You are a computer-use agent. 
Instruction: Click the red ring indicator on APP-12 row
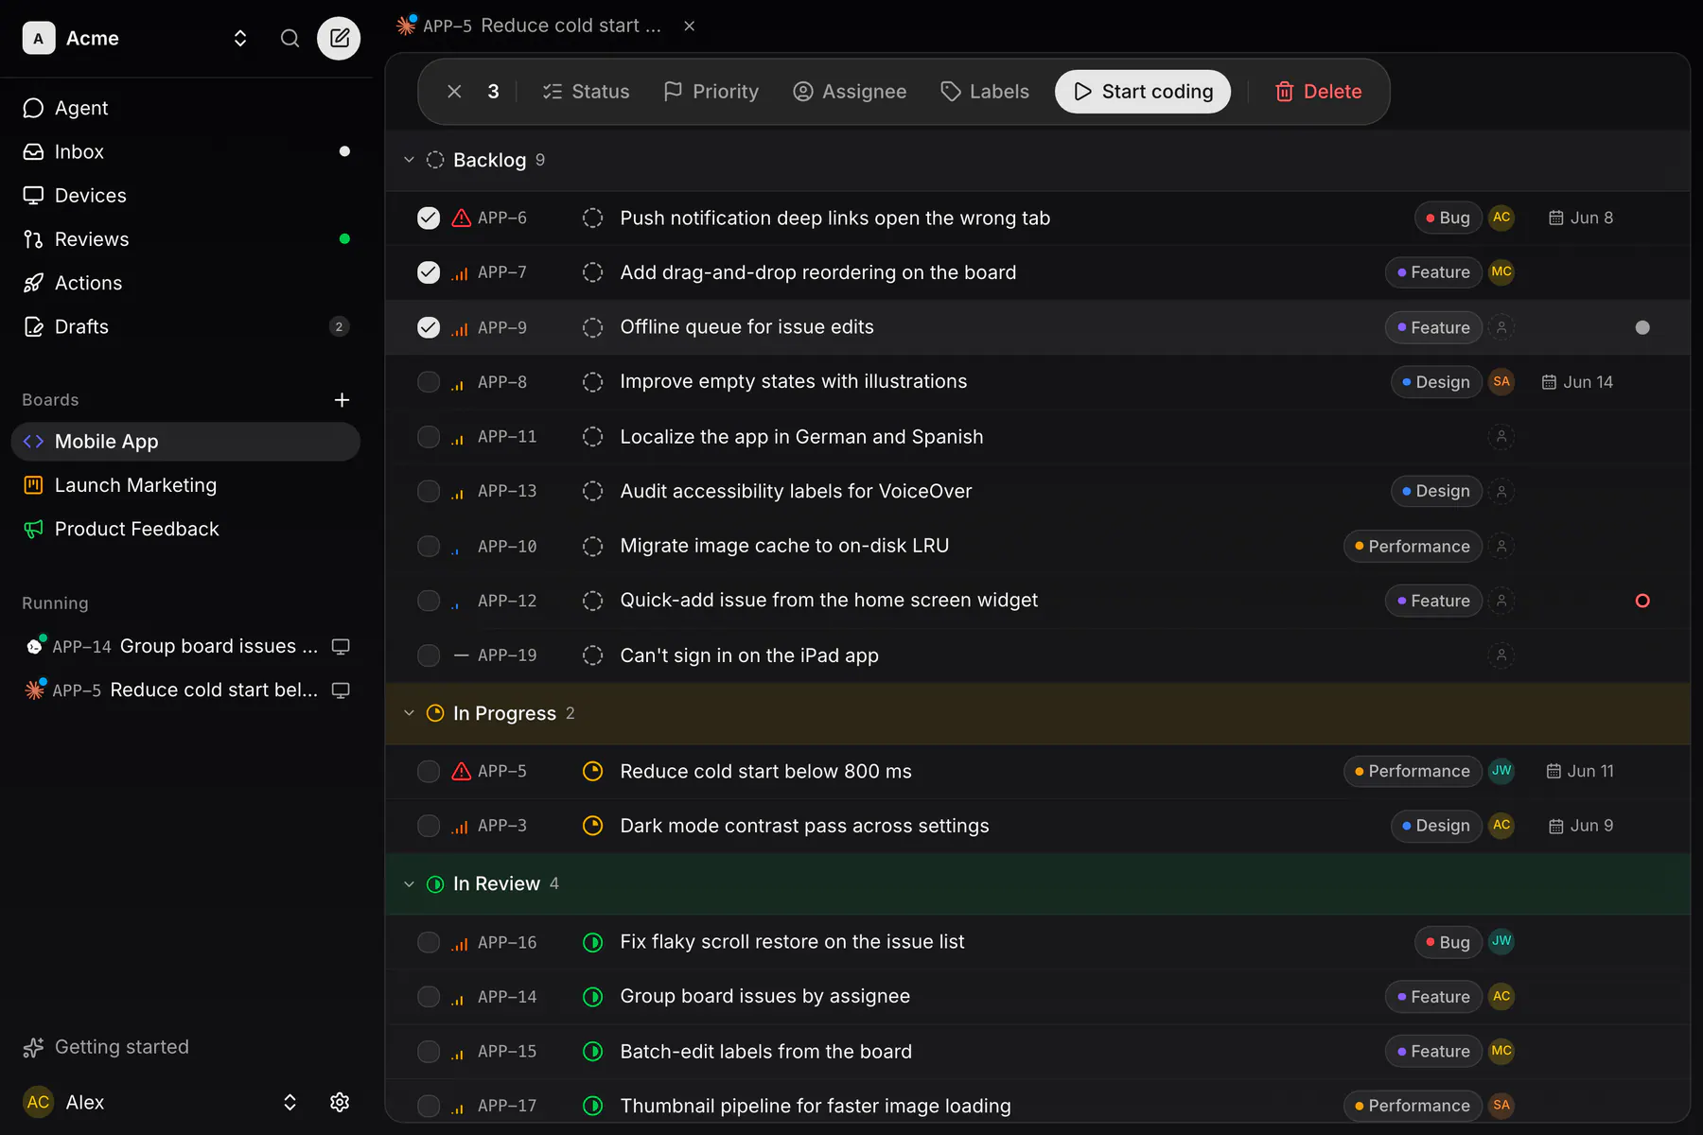pos(1642,601)
